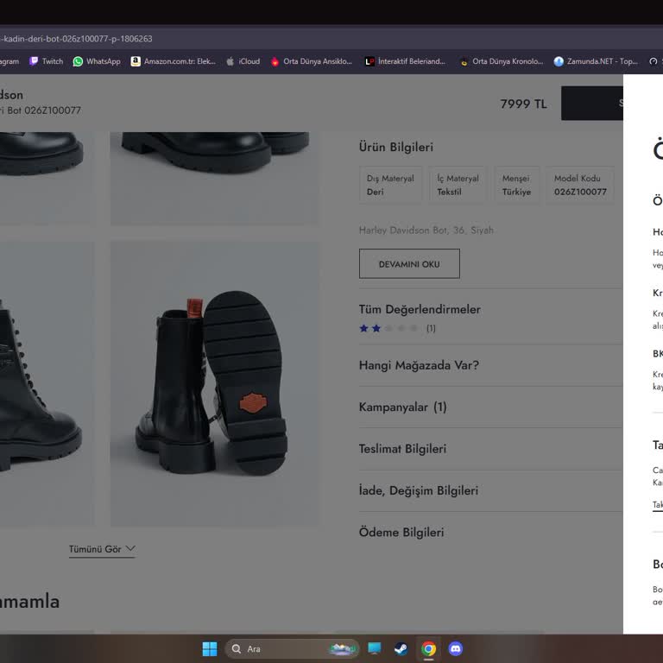Expand the Hangi Mağazada Var? section
Screen dimensions: 663x663
pos(419,365)
